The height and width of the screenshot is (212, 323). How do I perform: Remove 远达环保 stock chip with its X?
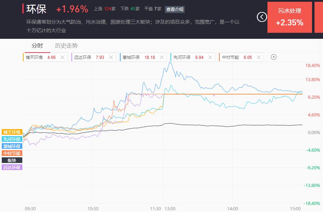(x=111, y=57)
